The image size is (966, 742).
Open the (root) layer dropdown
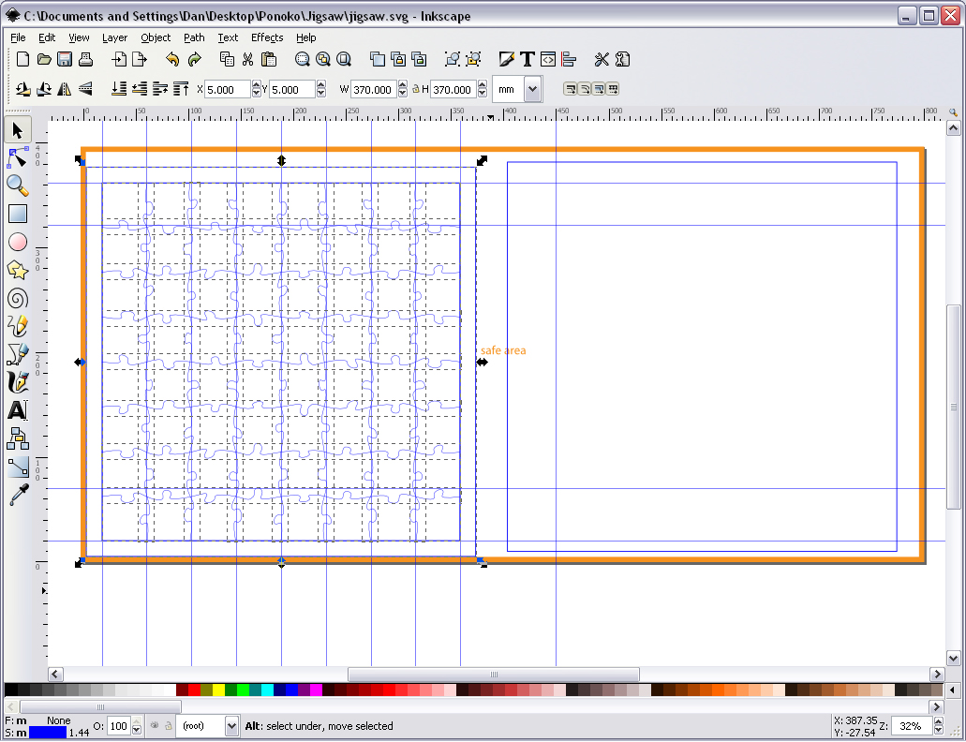click(231, 726)
